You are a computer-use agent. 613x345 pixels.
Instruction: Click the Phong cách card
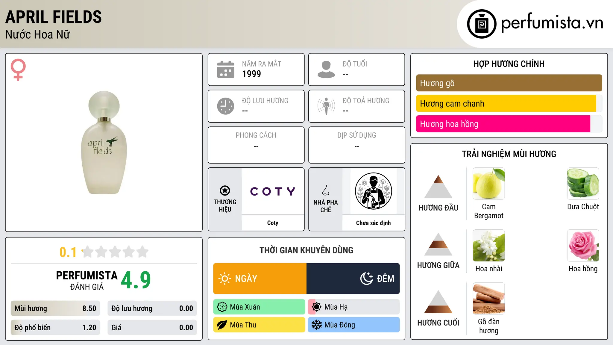pyautogui.click(x=256, y=145)
